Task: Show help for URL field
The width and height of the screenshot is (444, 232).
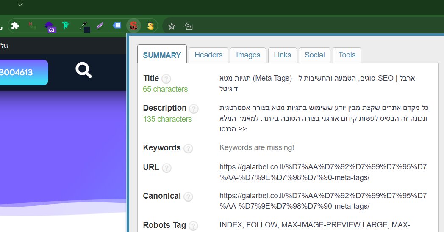Action: pos(166,168)
